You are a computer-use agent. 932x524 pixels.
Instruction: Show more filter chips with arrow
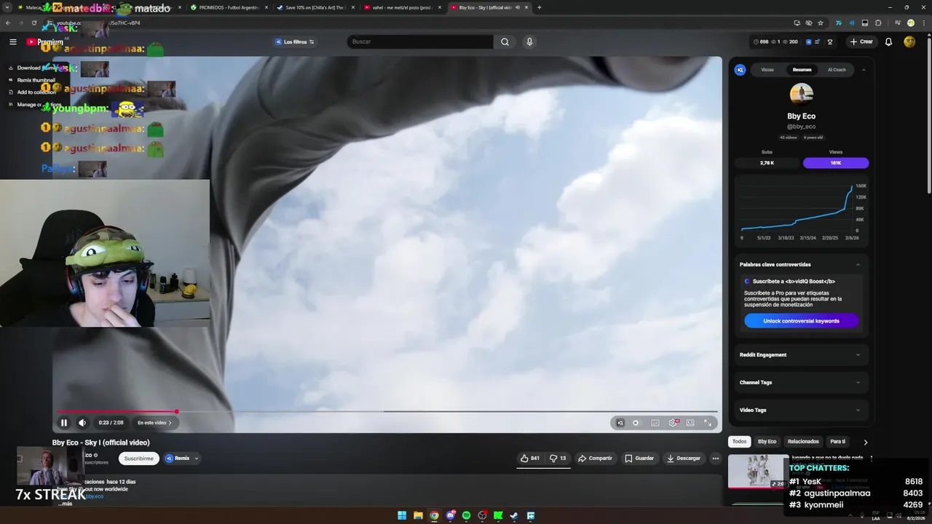(x=865, y=442)
